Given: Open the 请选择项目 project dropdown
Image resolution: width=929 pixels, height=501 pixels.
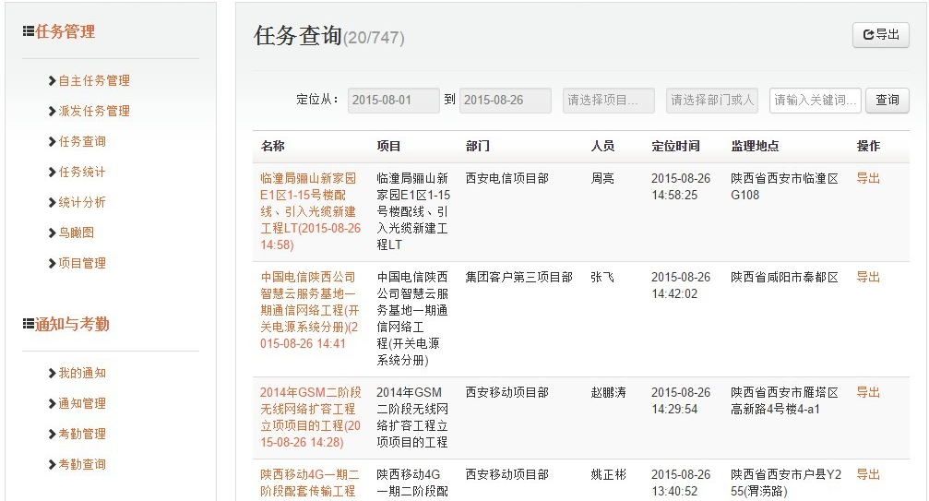Looking at the screenshot, I should click(x=608, y=101).
